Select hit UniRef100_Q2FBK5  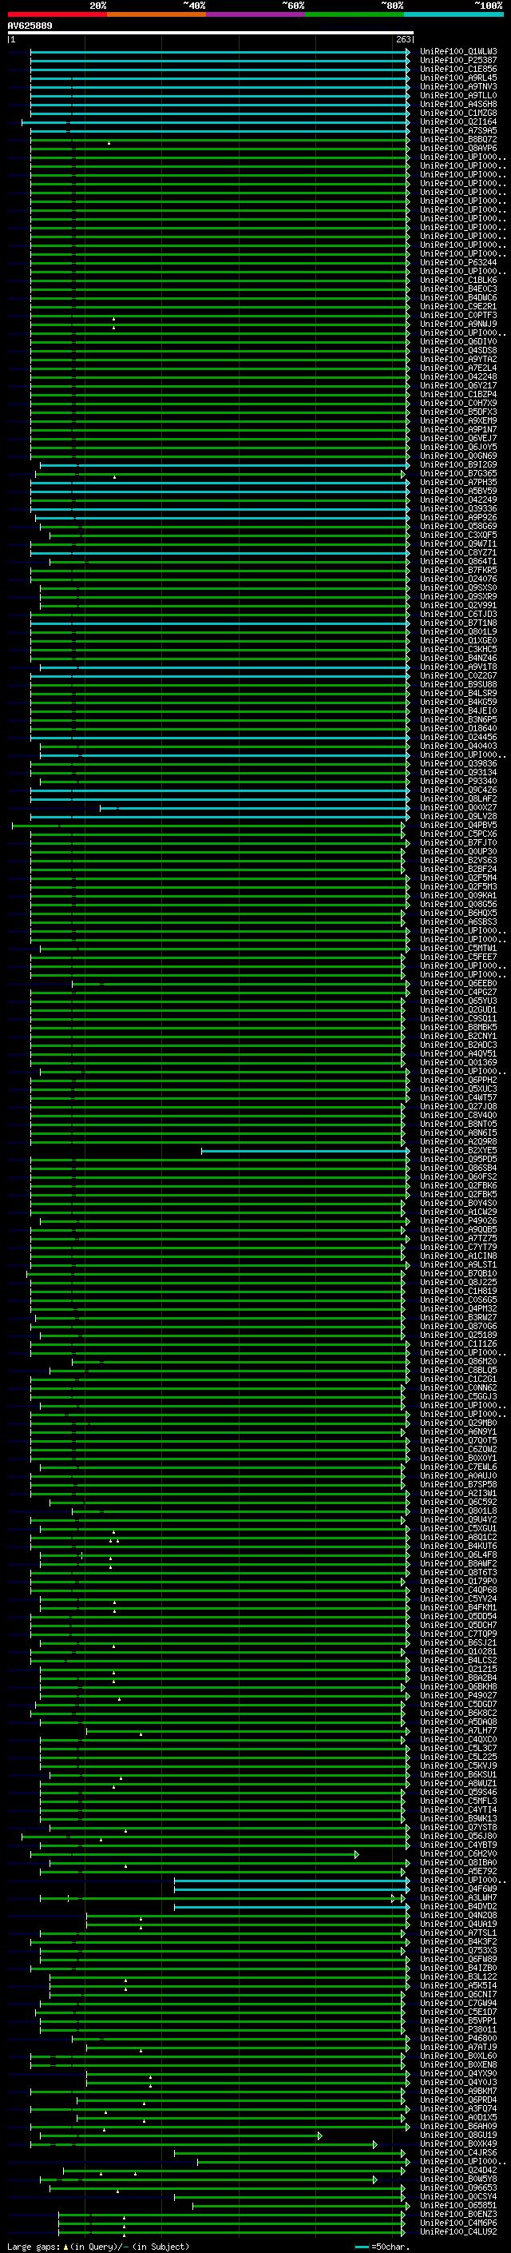tap(458, 1195)
